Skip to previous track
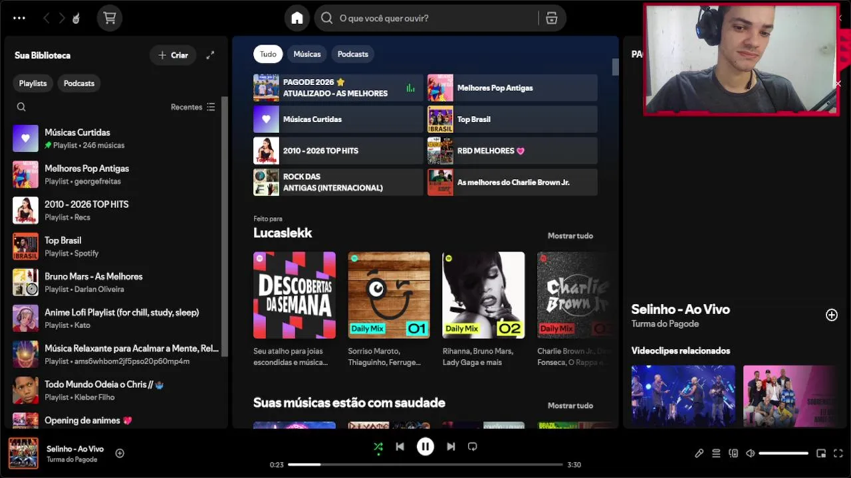The width and height of the screenshot is (851, 478). [400, 447]
